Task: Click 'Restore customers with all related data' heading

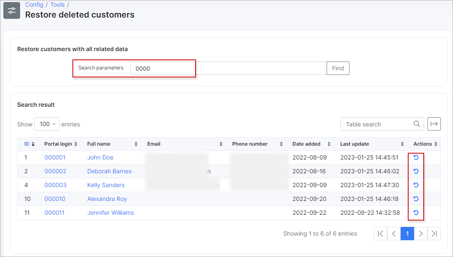Action: (72, 49)
